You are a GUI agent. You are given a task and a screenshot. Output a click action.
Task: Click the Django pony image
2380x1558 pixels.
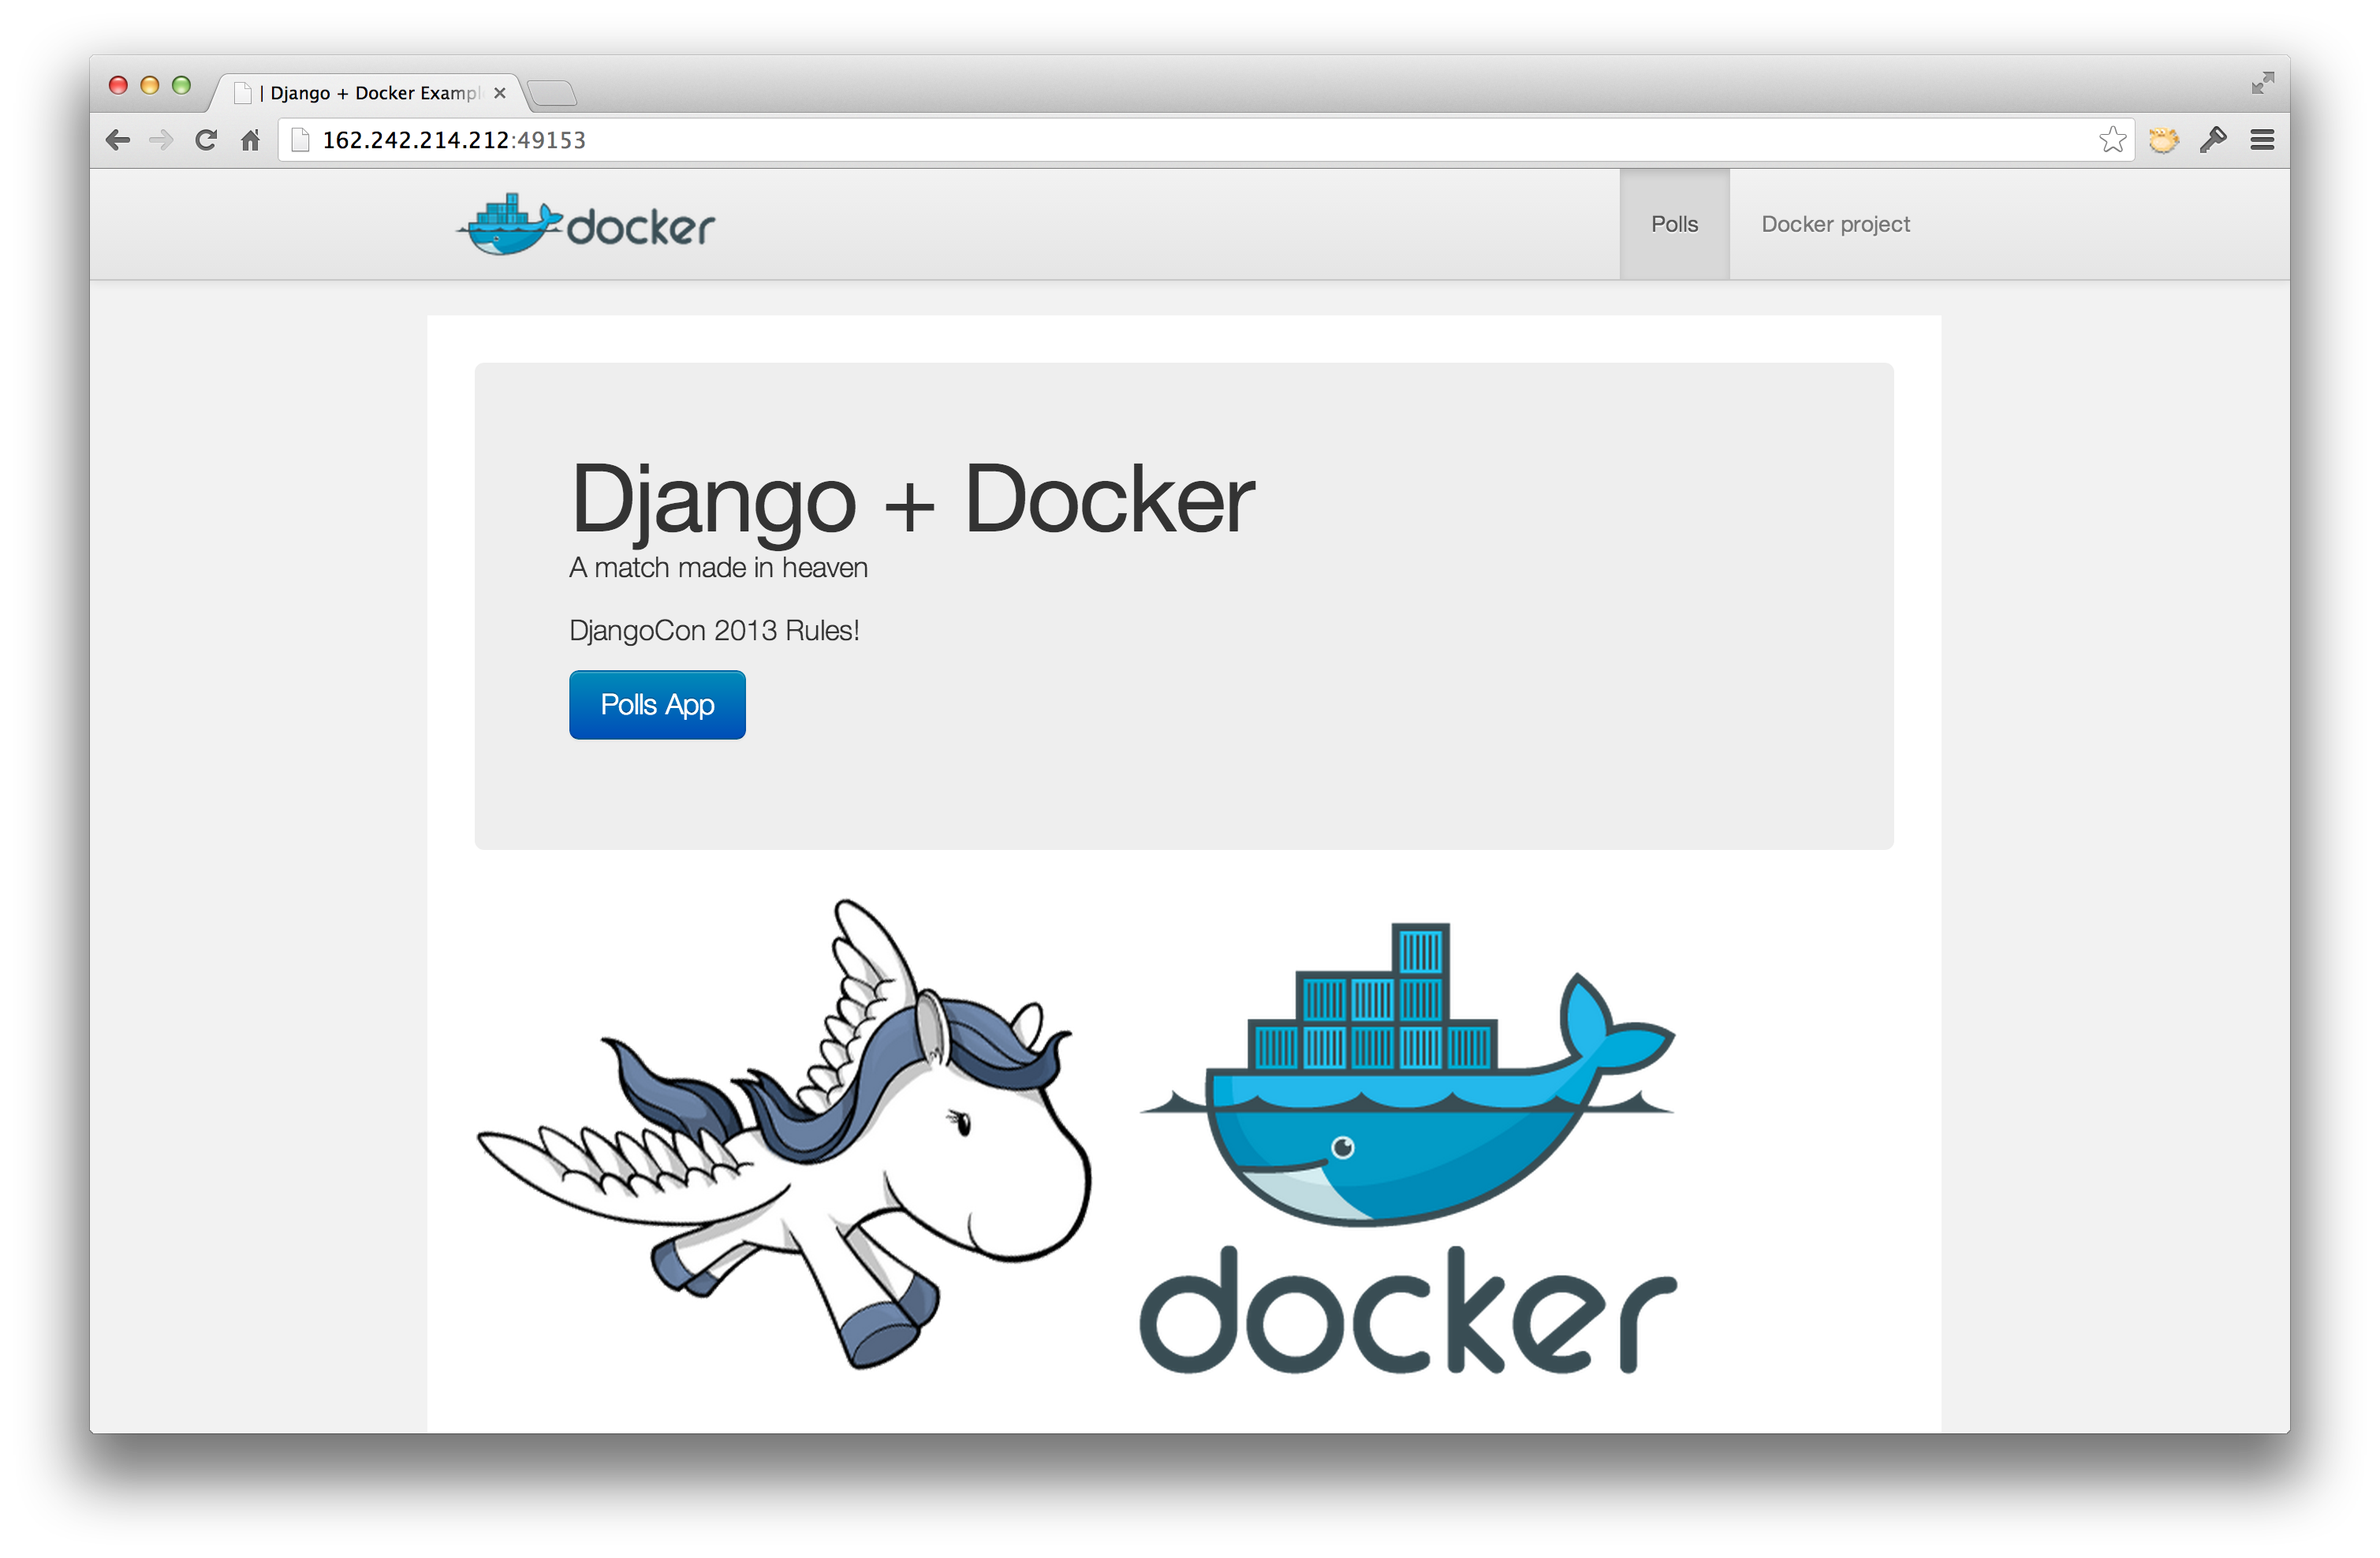click(x=785, y=1133)
